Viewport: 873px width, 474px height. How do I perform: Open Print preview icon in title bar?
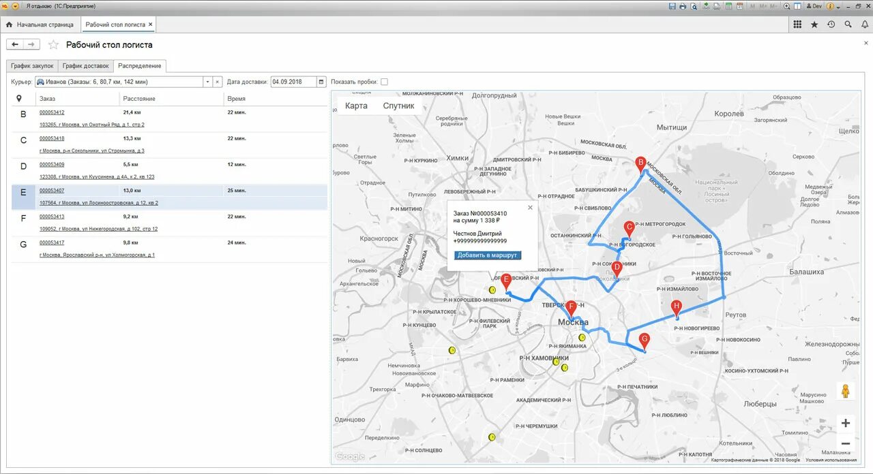click(x=694, y=6)
